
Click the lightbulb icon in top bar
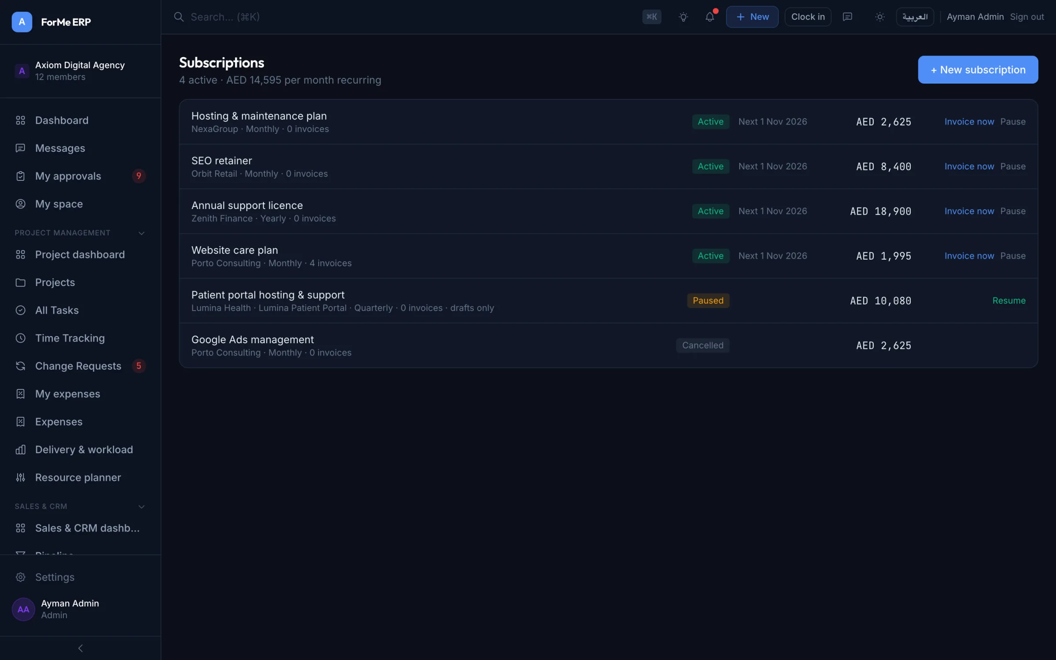click(683, 17)
